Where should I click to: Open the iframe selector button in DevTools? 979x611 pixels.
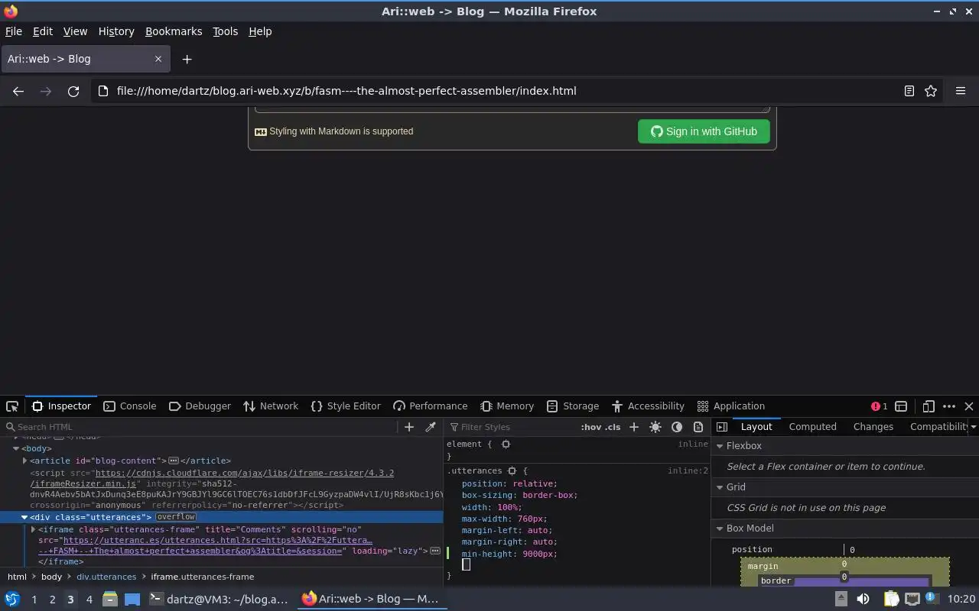(901, 406)
